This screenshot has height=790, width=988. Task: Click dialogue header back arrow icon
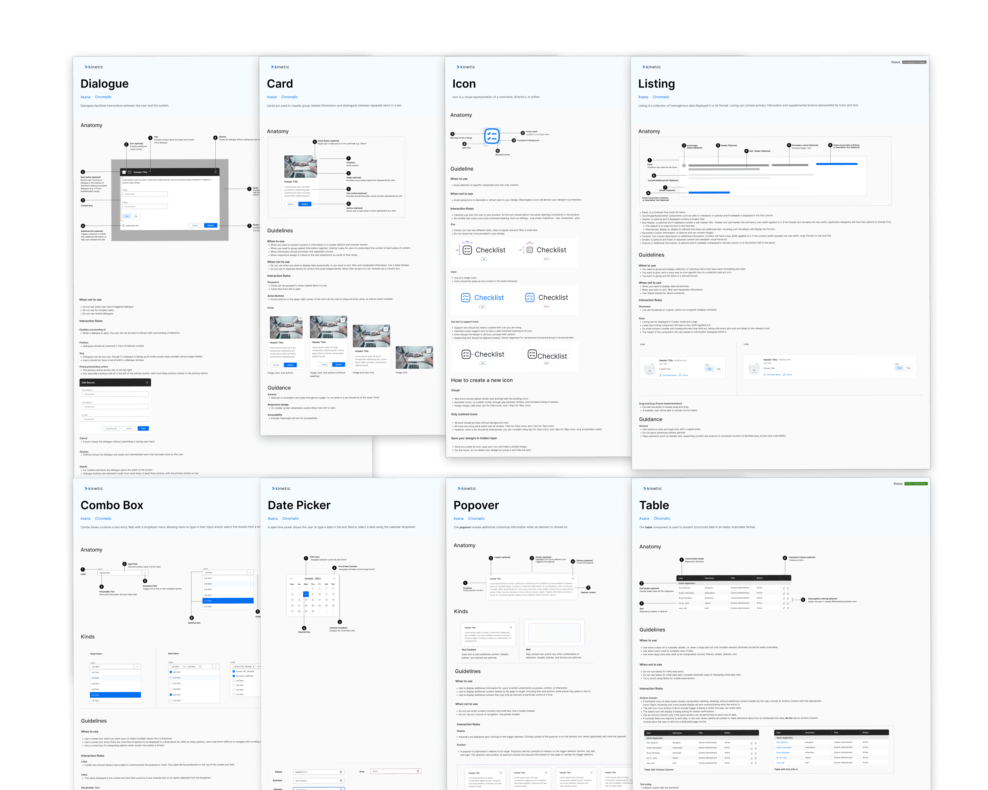click(124, 172)
